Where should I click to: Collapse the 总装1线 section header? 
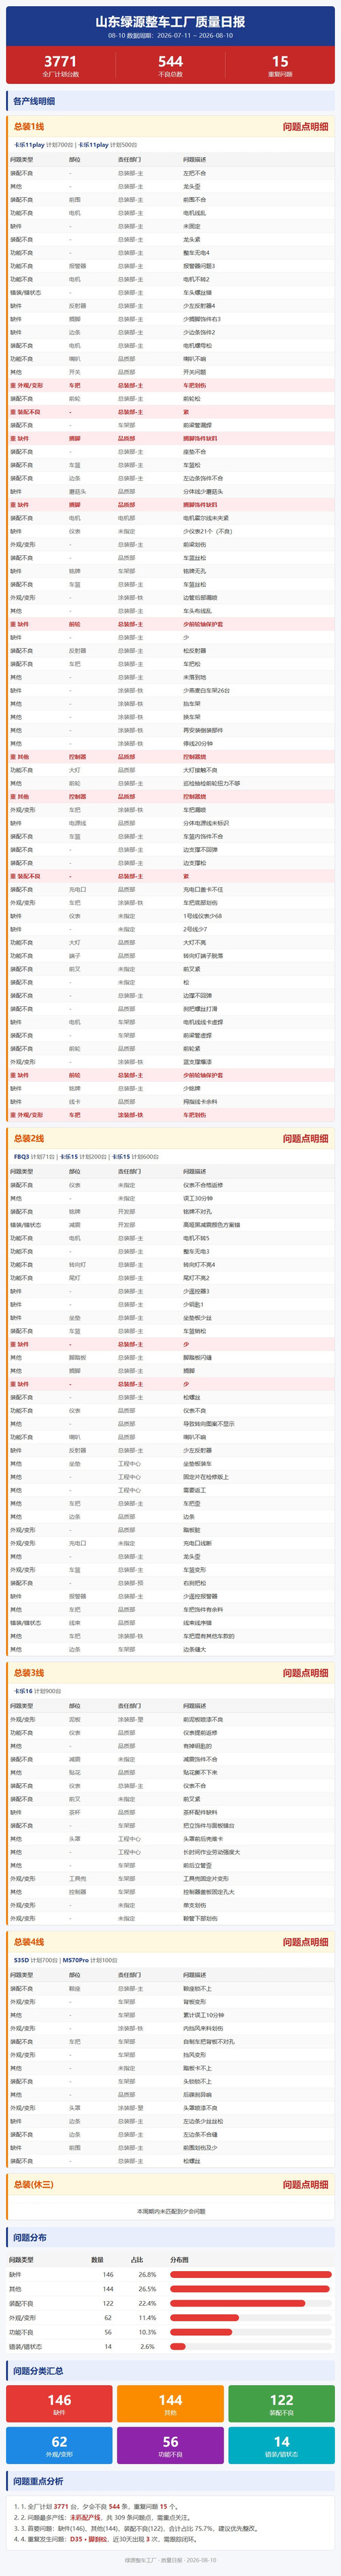170,127
